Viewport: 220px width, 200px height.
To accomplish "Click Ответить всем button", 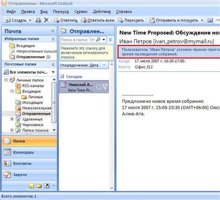I will click(x=98, y=20).
